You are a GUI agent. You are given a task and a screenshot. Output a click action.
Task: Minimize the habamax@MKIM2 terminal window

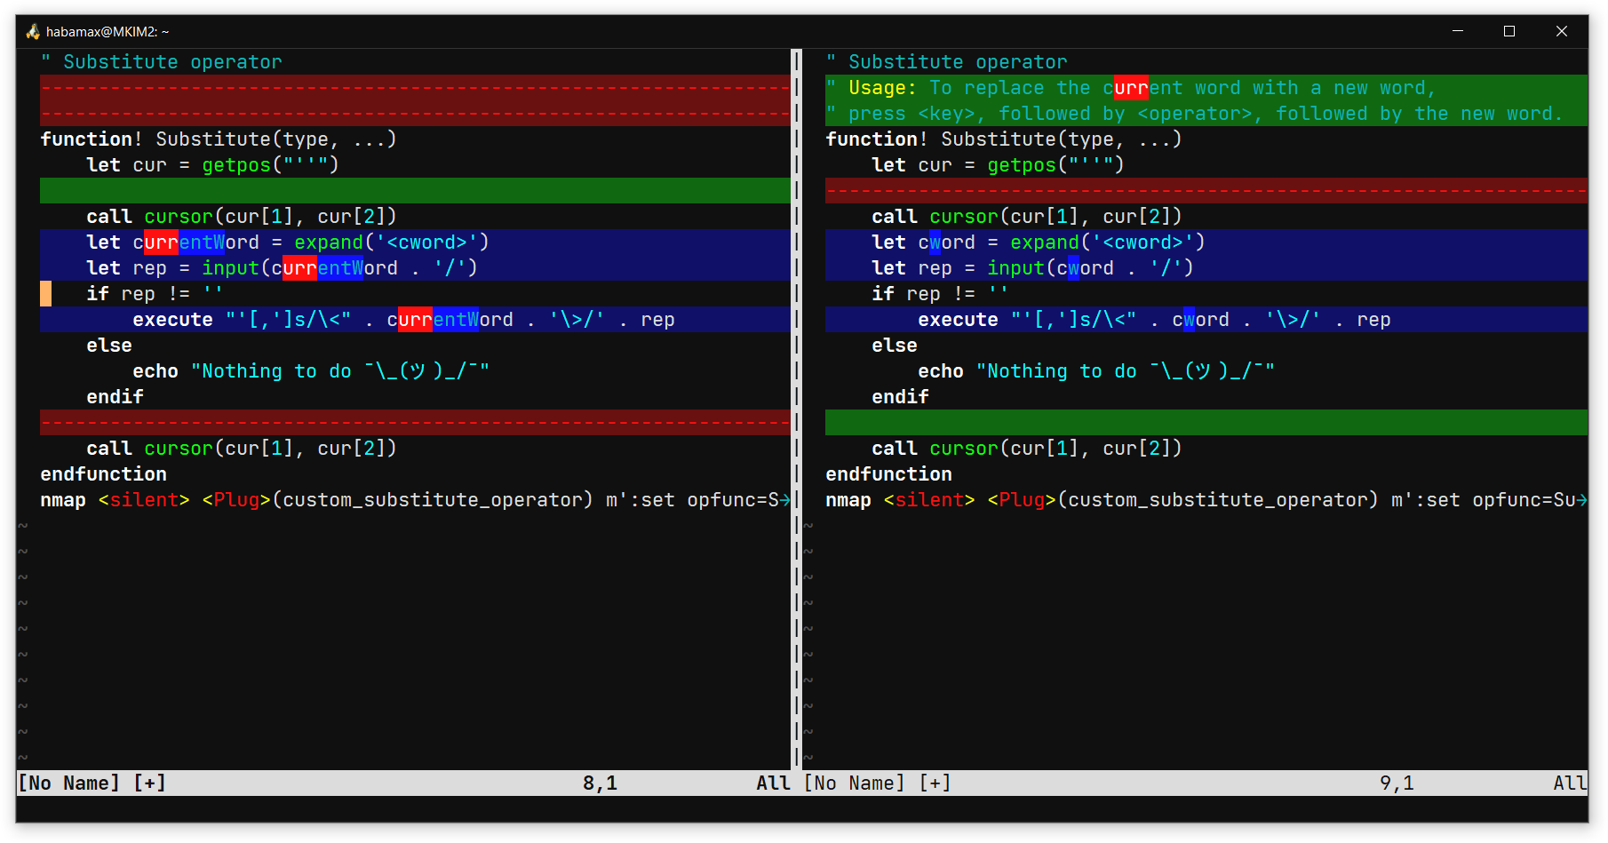click(1458, 31)
